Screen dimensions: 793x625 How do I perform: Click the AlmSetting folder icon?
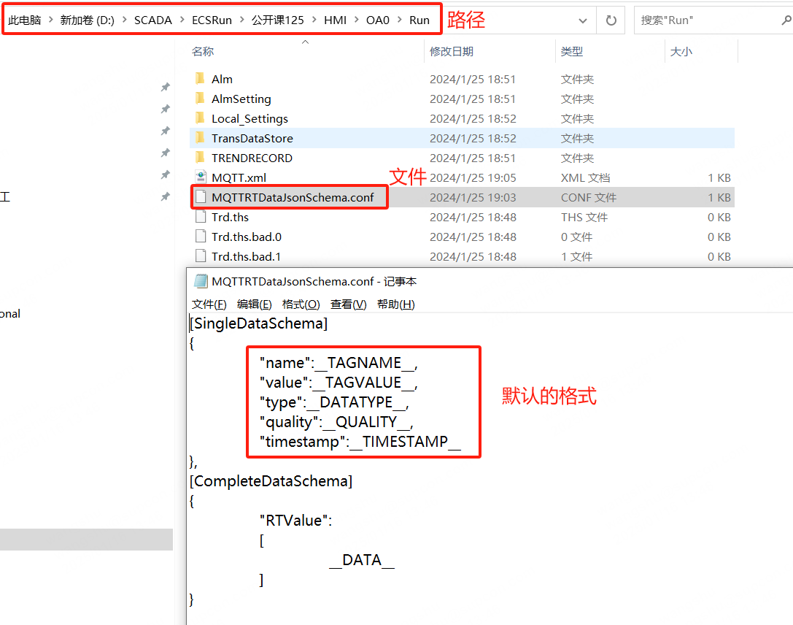(x=201, y=99)
